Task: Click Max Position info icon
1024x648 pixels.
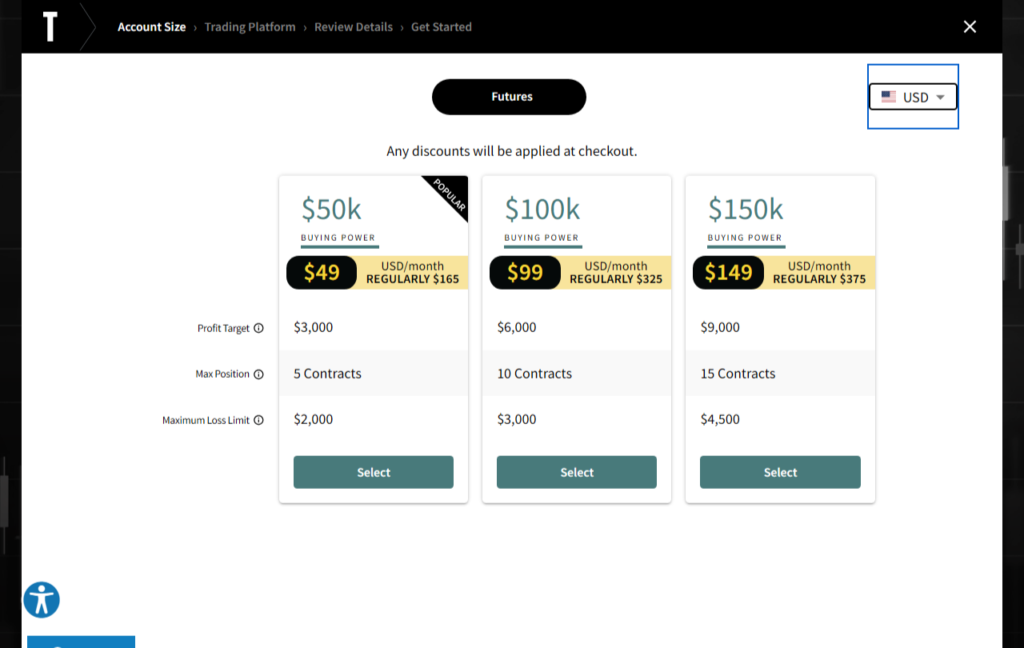Action: click(258, 374)
